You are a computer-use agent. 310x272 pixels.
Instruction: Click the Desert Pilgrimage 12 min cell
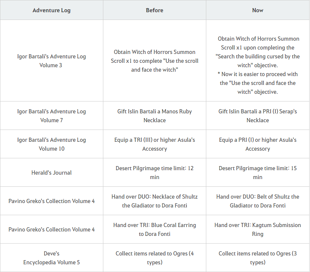pos(154,173)
